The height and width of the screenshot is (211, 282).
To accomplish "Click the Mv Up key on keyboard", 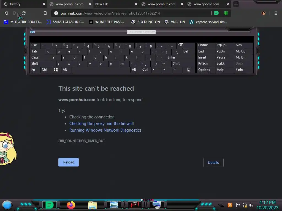I will 243,51.
